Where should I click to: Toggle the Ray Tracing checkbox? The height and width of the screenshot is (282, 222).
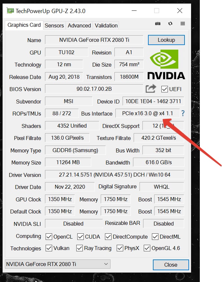click(80, 248)
